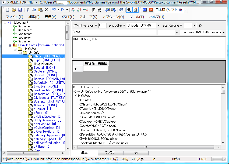Click the Paste clipboard icon

[40, 10]
